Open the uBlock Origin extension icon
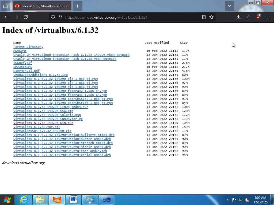 (258, 17)
